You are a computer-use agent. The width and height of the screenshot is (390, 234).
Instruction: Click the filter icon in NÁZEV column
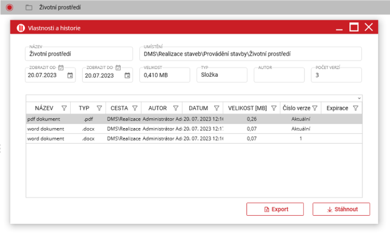(x=64, y=108)
